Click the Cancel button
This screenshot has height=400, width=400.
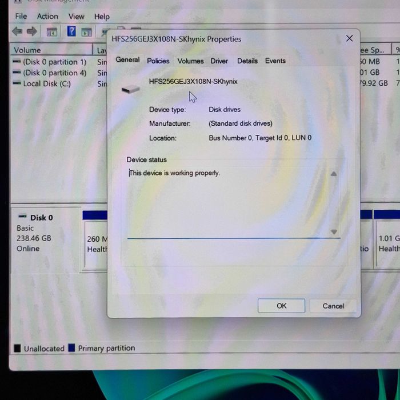tap(333, 306)
